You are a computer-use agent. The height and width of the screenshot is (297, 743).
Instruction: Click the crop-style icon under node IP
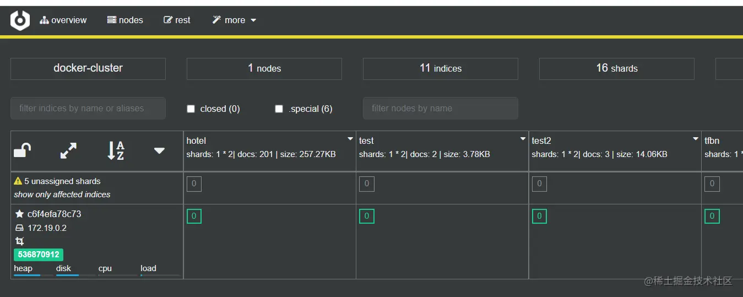click(19, 241)
